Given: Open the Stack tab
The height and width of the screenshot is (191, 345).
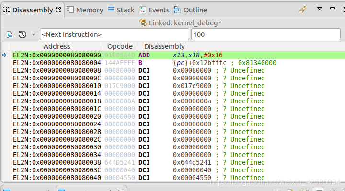Looking at the screenshot, I should pyautogui.click(x=121, y=10).
